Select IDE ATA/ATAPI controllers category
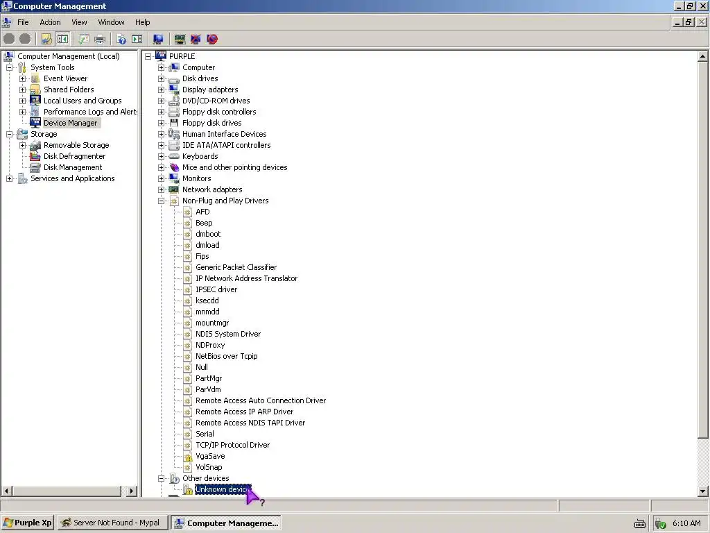This screenshot has width=710, height=533. point(227,145)
